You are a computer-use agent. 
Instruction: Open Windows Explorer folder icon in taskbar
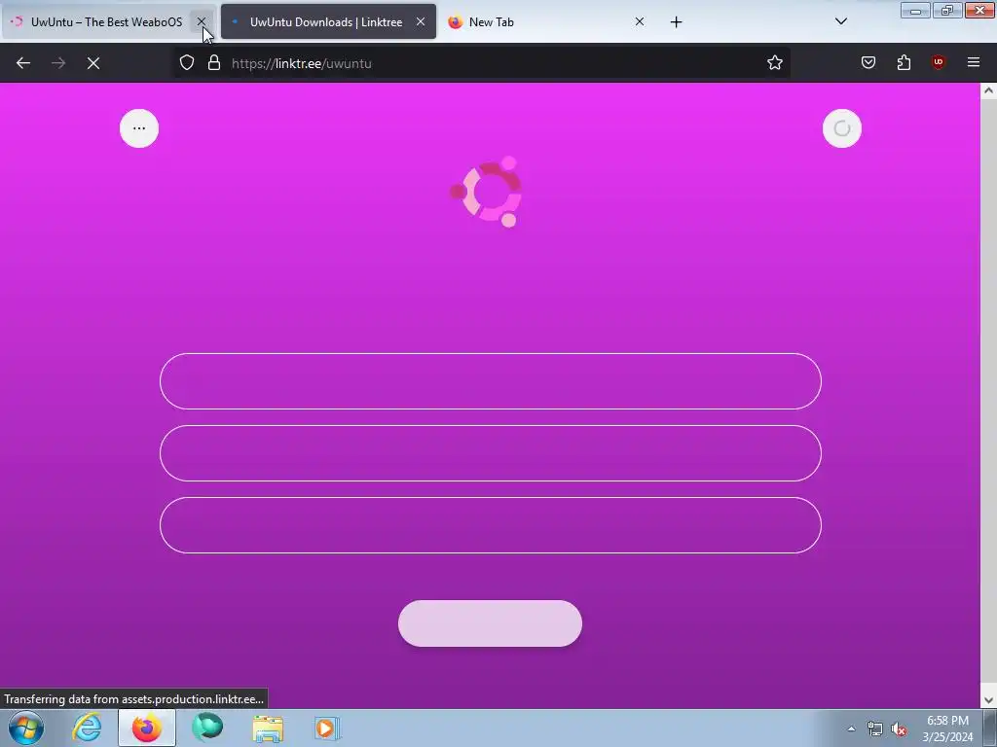tap(268, 728)
